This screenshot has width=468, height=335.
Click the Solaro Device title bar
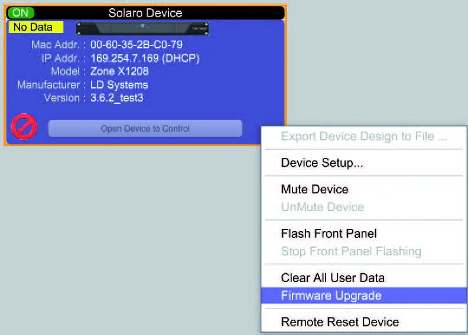(x=145, y=13)
